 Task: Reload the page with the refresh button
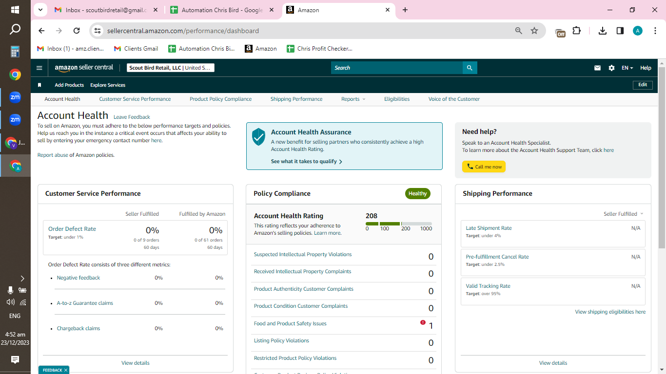(77, 31)
